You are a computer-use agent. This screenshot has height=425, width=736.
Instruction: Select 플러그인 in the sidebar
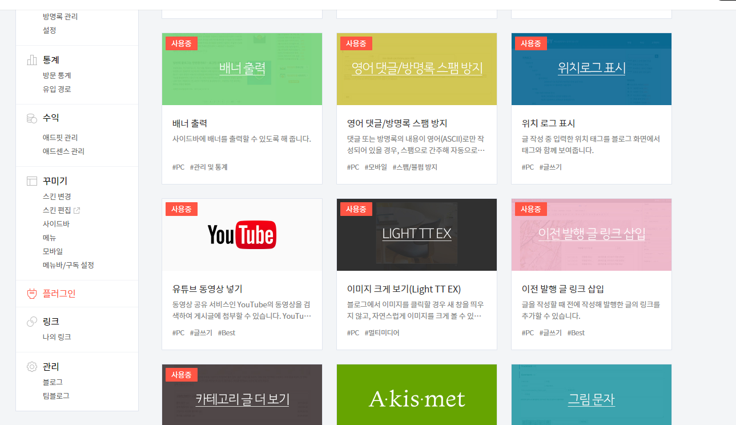pyautogui.click(x=59, y=294)
